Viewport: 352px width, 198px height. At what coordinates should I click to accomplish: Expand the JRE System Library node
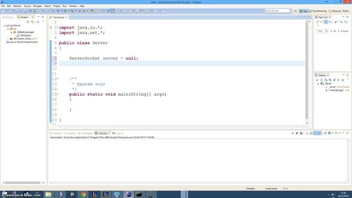coord(8,39)
